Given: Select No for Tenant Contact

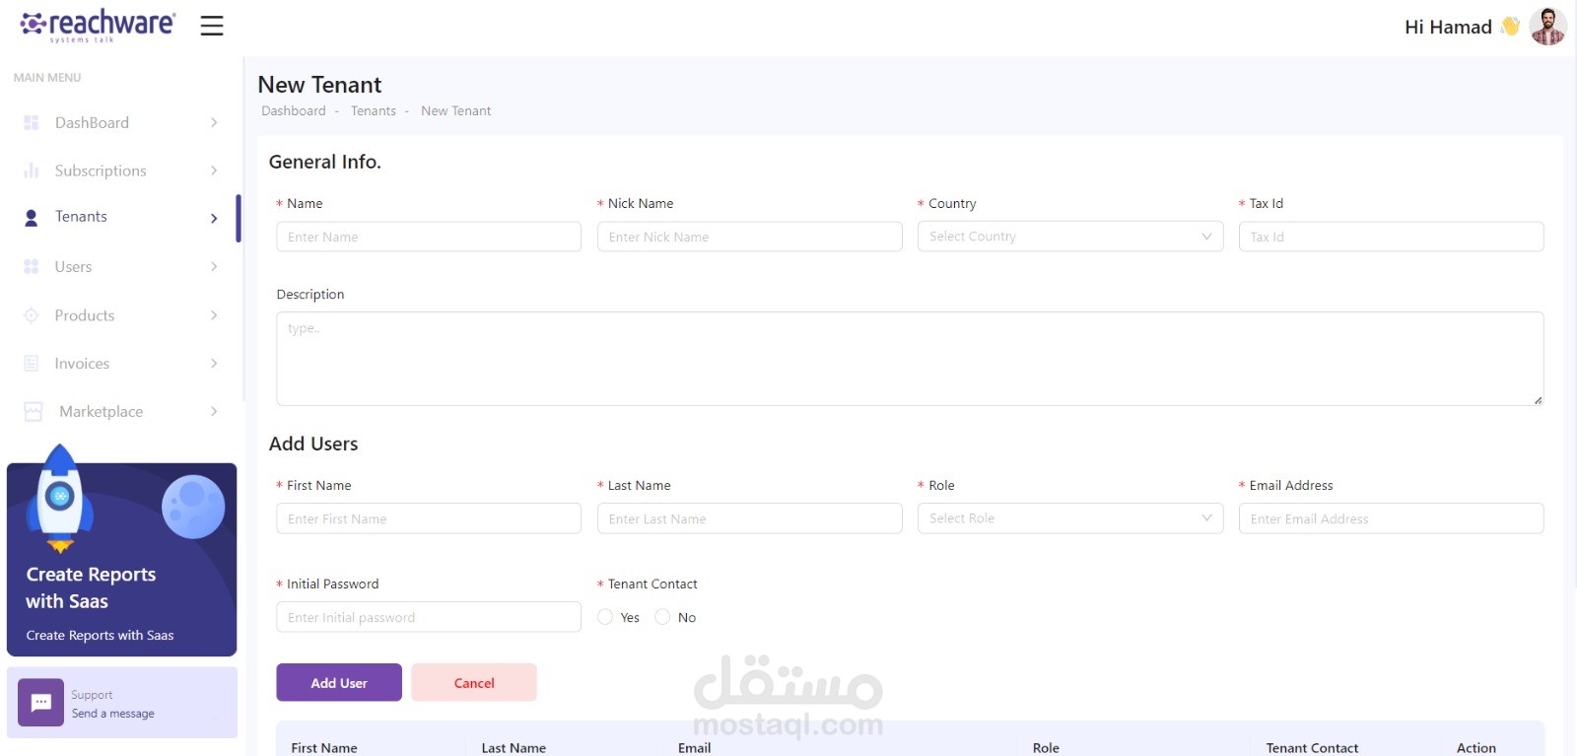Looking at the screenshot, I should [662, 617].
